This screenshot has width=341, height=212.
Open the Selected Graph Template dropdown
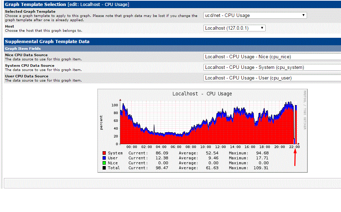pyautogui.click(x=255, y=15)
